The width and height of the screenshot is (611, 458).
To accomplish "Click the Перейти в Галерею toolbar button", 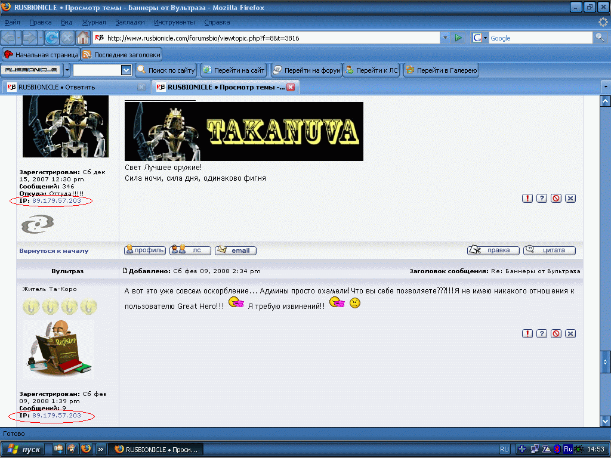I will tap(441, 70).
